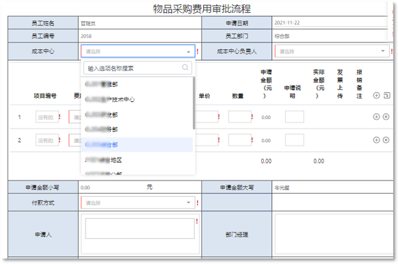
Task: Select the option ending in 地区
Action: point(137,160)
